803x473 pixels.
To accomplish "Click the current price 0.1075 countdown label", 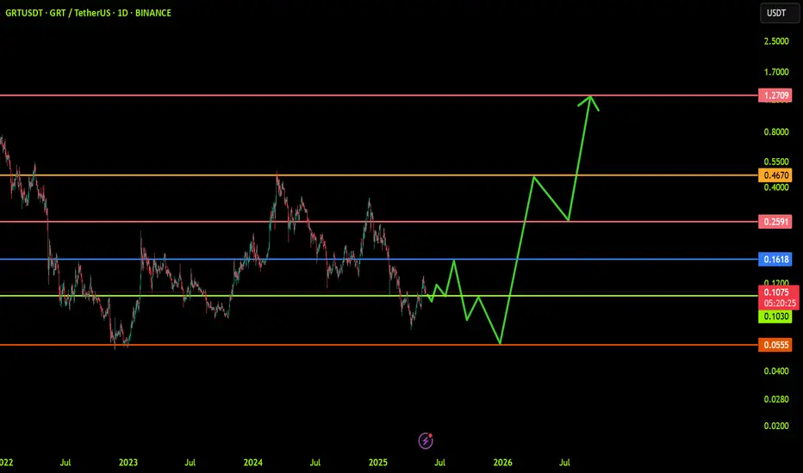I will pyautogui.click(x=778, y=298).
